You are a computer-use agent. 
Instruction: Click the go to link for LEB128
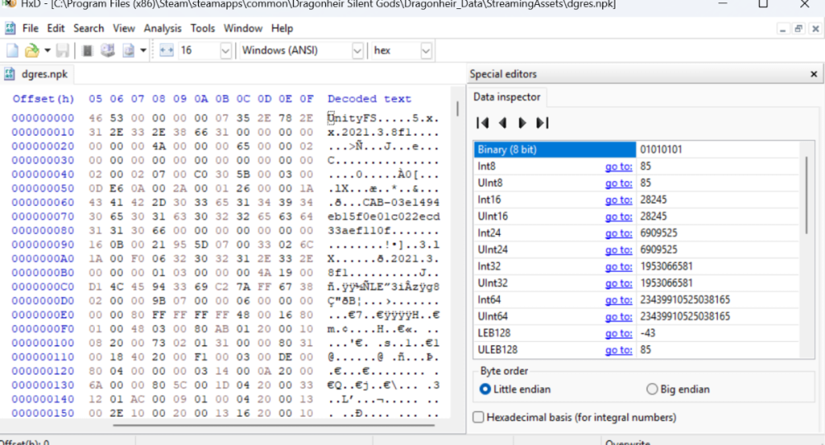618,334
